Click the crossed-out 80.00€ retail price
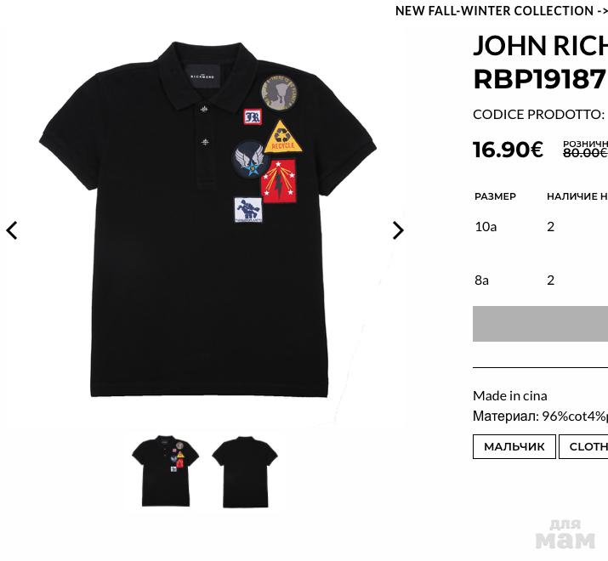608x561 pixels. point(585,153)
